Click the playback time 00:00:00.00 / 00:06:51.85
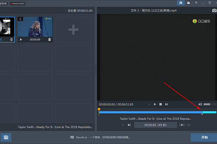The height and width of the screenshot is (144, 217). (116, 104)
